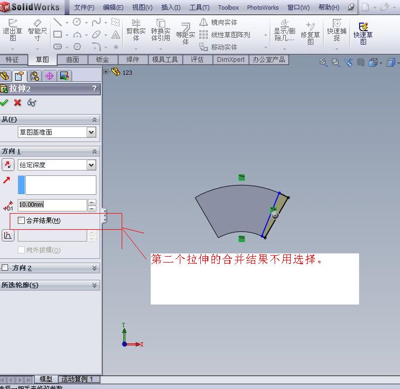This screenshot has height=389, width=400.
Task: Click the draft on/off button
Action: (8, 235)
